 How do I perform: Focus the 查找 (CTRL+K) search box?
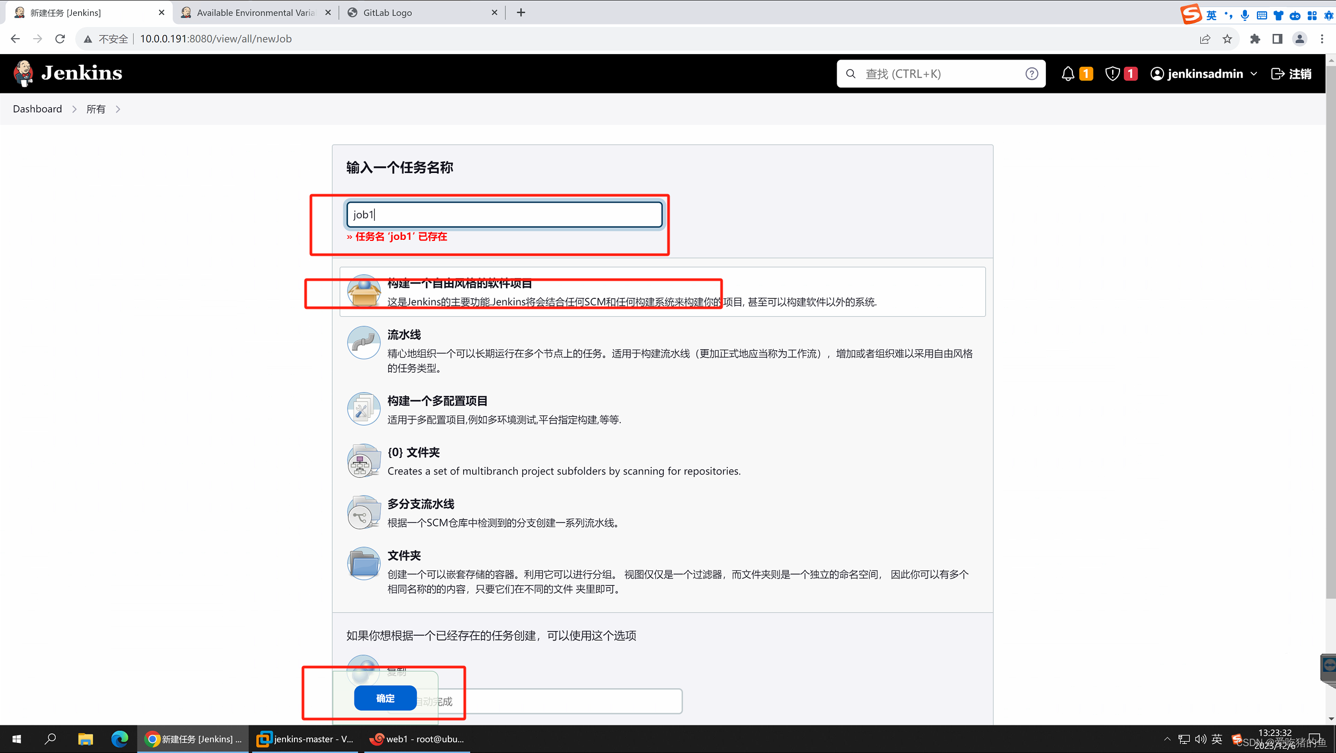[x=941, y=74]
